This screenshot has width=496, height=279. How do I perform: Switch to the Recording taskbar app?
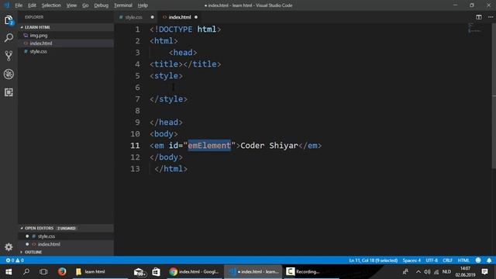pos(311,272)
